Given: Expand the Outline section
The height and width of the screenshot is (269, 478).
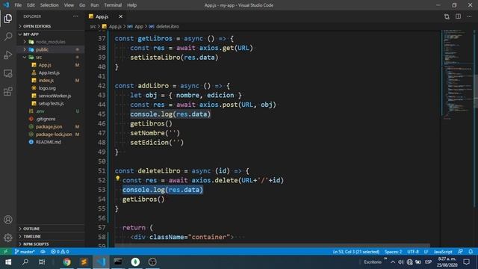Looking at the screenshot, I should pyautogui.click(x=51, y=229).
